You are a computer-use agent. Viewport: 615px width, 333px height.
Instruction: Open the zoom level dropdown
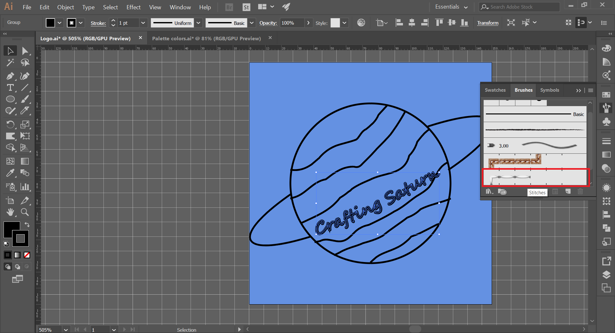pos(66,330)
